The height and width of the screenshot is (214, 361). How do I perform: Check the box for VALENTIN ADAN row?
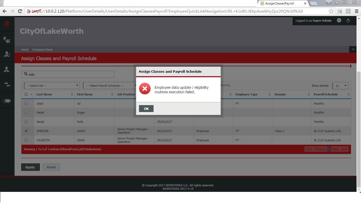click(26, 140)
